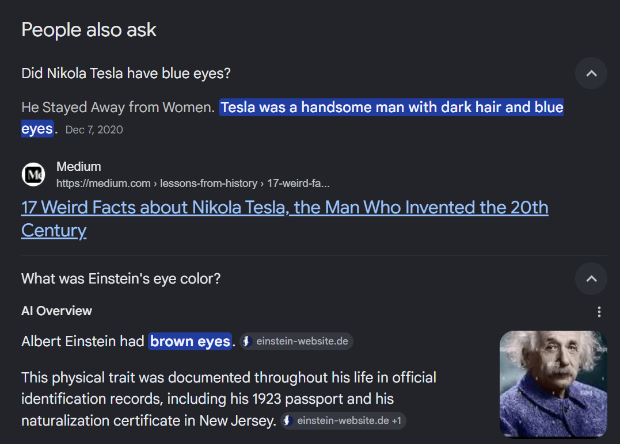Click the Dec 7, 2020 date text
Screen dimensions: 620x444
(x=94, y=130)
